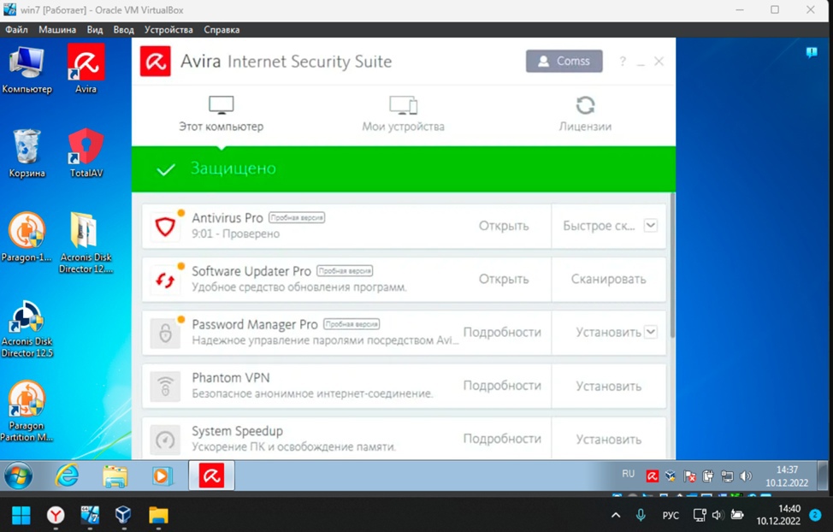Switch to Лицензии tab

point(585,114)
